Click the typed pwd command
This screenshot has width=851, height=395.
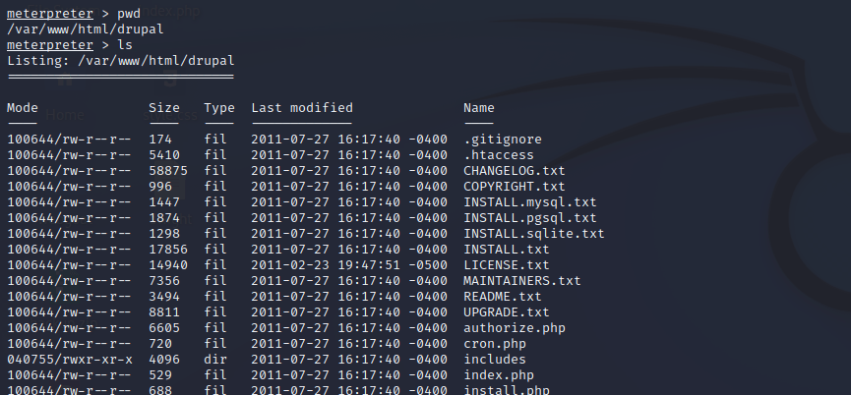pyautogui.click(x=130, y=14)
